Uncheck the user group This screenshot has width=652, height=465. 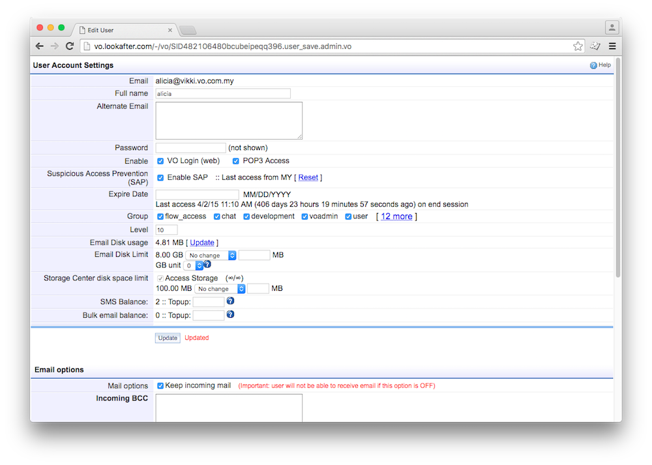click(348, 217)
